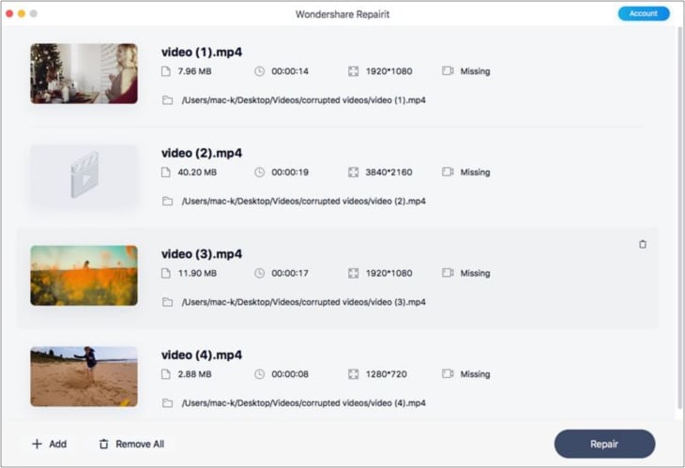This screenshot has height=468, width=685.
Task: Select the video (4).mp4 title
Action: coord(202,355)
